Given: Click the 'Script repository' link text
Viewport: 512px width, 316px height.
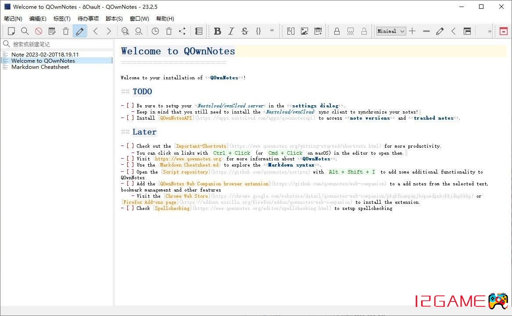Looking at the screenshot, I should pyautogui.click(x=186, y=172).
